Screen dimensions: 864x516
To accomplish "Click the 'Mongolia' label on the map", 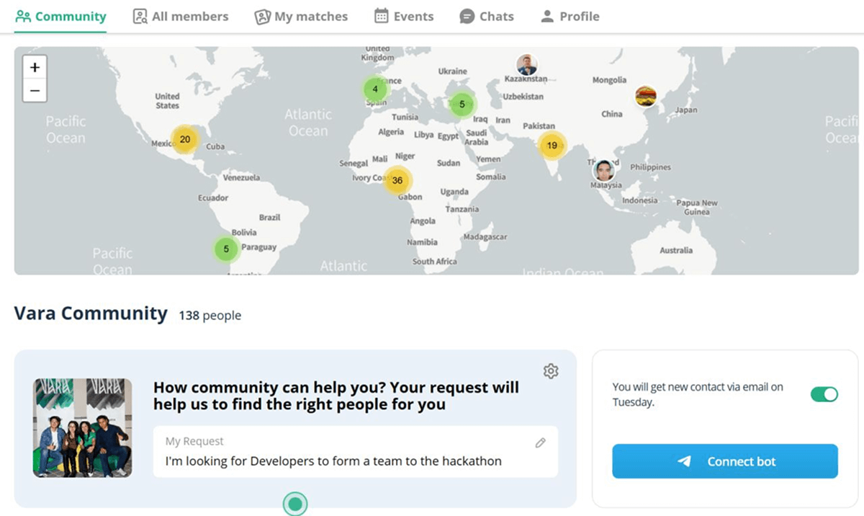I will click(x=609, y=80).
